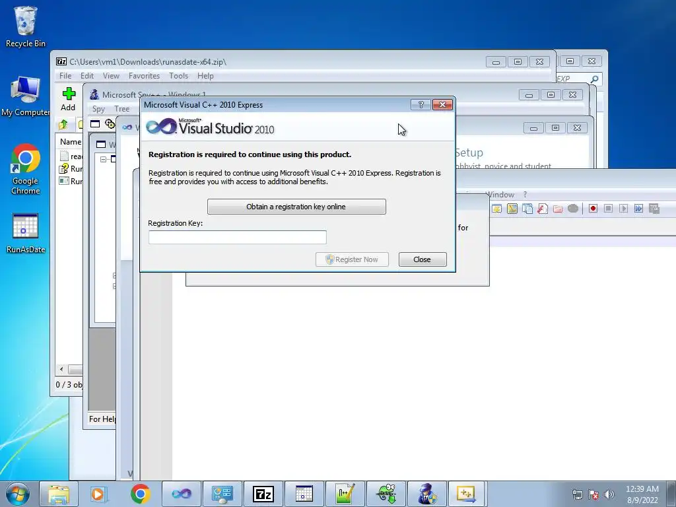Click the blue fast-forward icon in background toolbar
This screenshot has width=676, height=507.
point(638,209)
